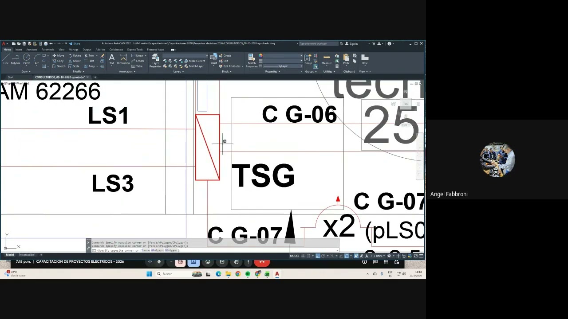The width and height of the screenshot is (568, 319).
Task: Open the Manage ribbon tab
Action: tap(73, 50)
